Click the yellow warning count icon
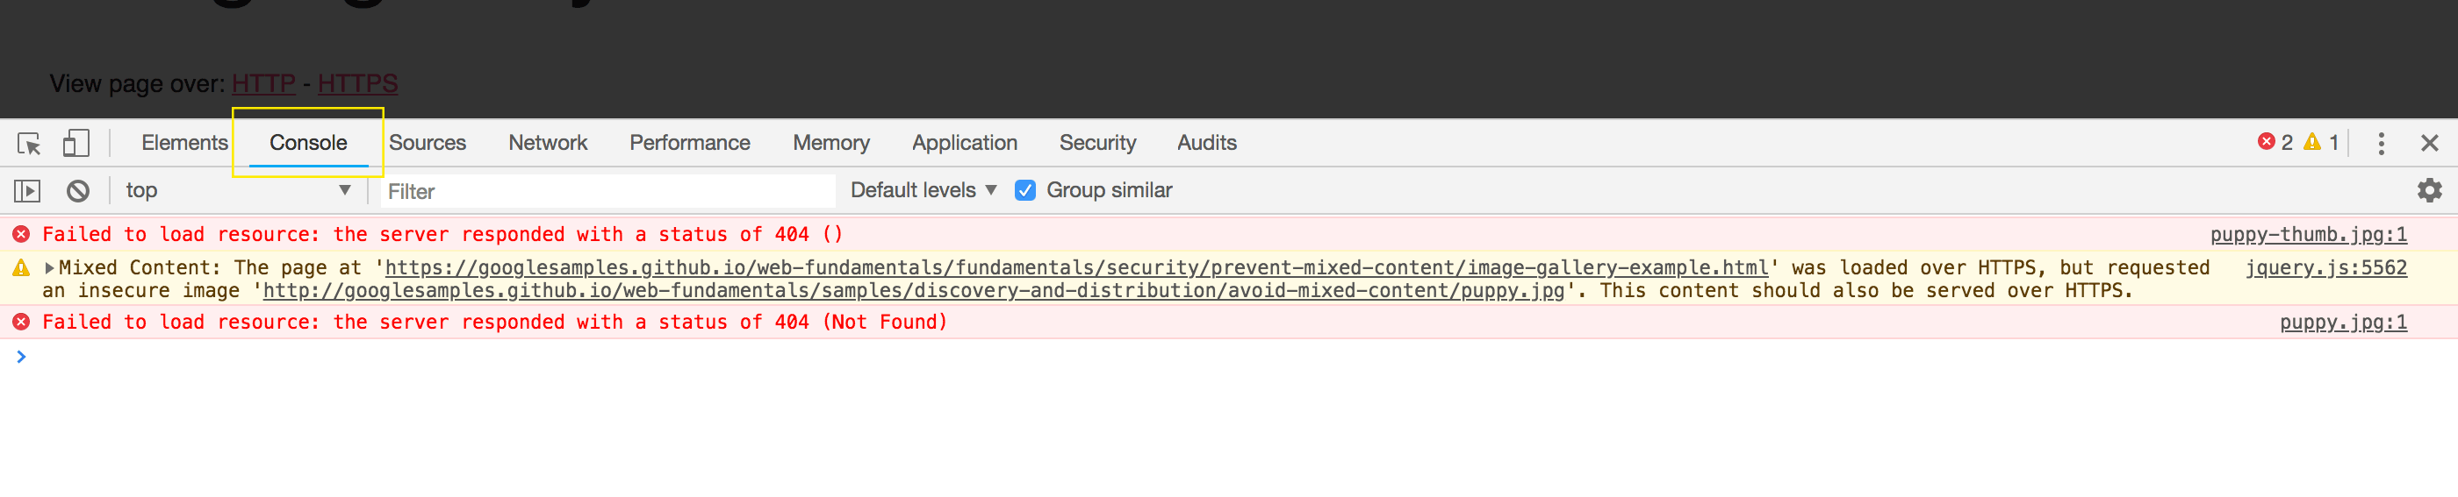Viewport: 2458px width, 497px height. [2312, 142]
